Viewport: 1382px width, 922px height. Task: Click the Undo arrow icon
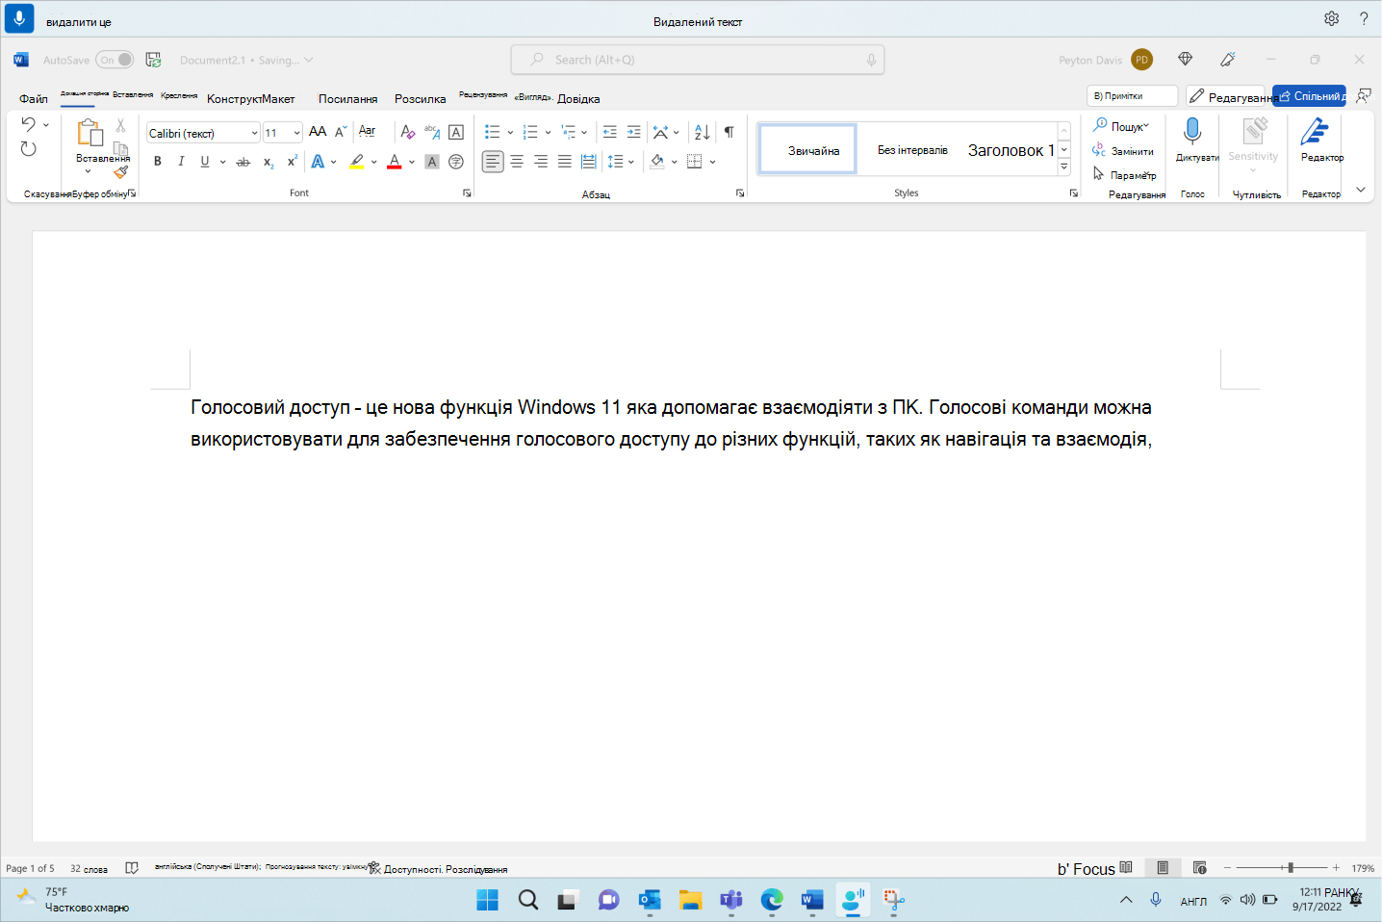coord(28,124)
